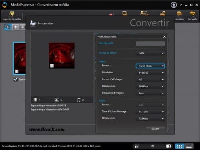
Task: Click the Personnaliser label
Action: pos(46,24)
